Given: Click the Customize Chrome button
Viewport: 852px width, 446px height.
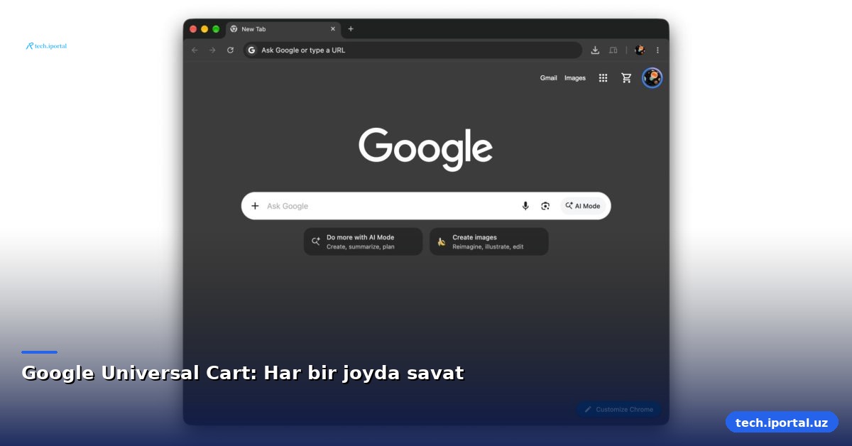Looking at the screenshot, I should click(x=618, y=409).
